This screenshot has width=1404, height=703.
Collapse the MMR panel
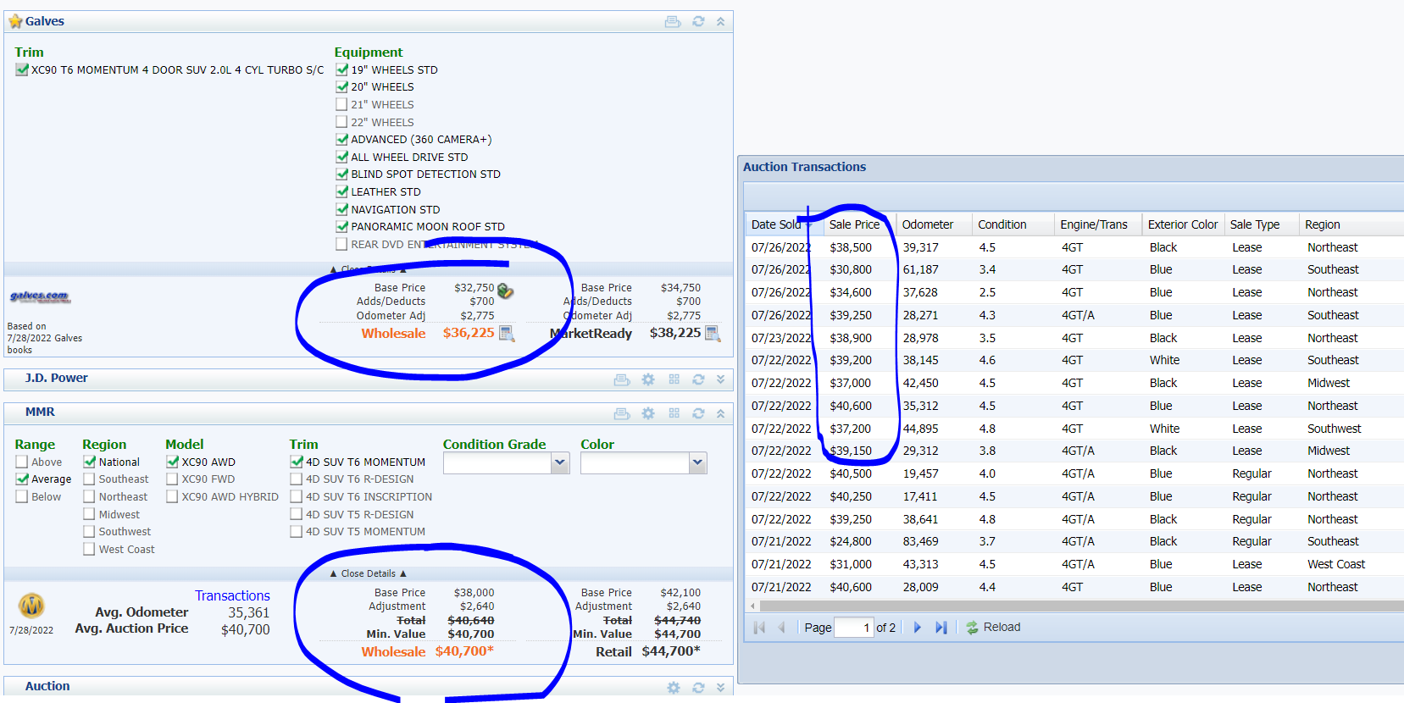(720, 413)
